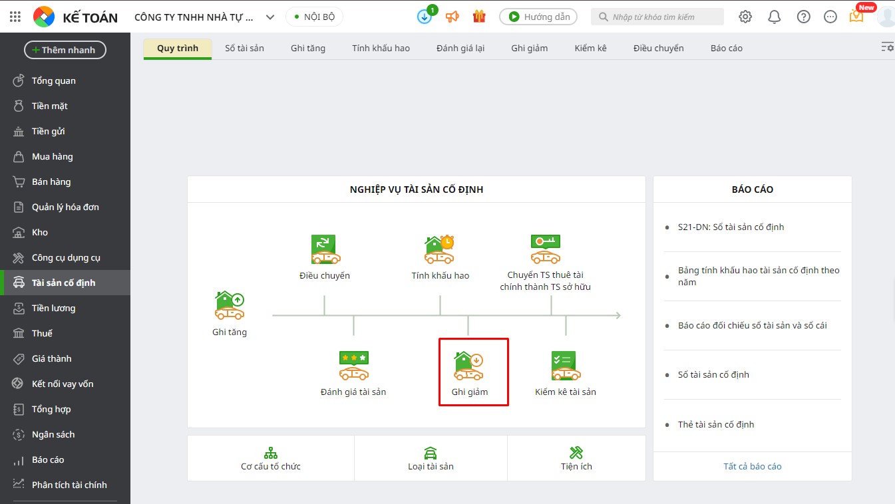Open Giá thành in sidebar
The image size is (895, 504).
point(65,358)
